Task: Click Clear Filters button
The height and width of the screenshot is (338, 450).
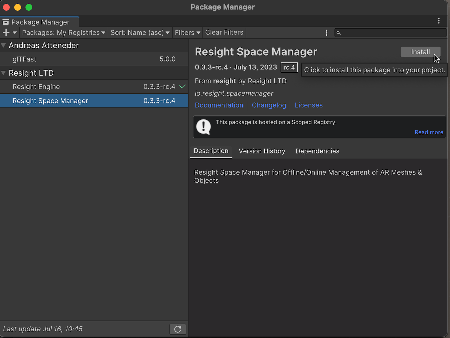Action: tap(224, 33)
